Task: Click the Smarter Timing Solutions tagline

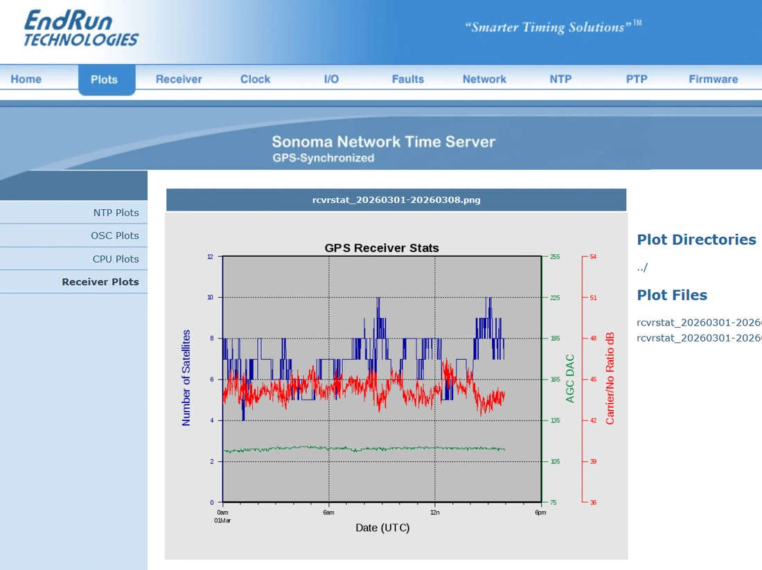Action: tap(553, 27)
